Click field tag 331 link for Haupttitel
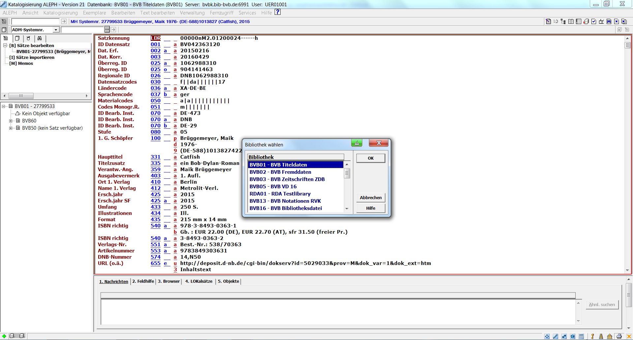This screenshot has height=340, width=633. tap(155, 157)
